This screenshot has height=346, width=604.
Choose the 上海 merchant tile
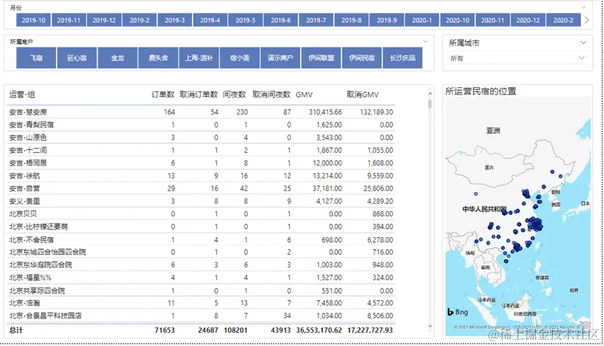point(199,58)
